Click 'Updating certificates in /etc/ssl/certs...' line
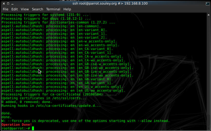The height and width of the screenshot is (131, 211). 44,98
